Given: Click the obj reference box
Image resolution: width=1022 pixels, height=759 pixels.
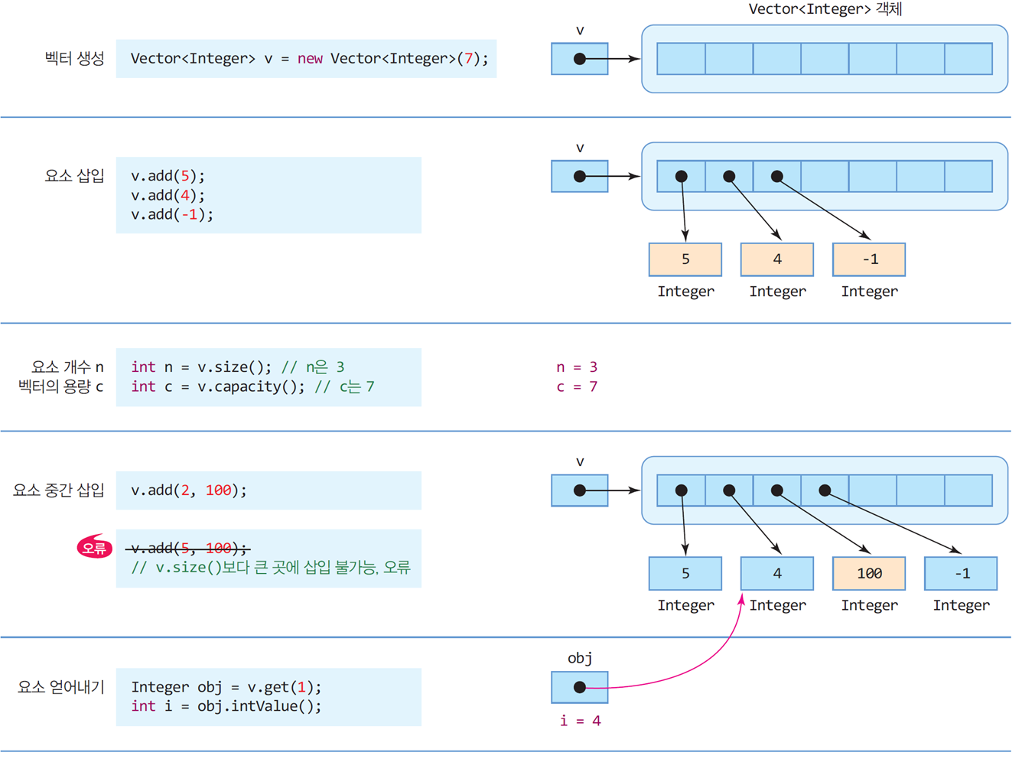Looking at the screenshot, I should [580, 687].
